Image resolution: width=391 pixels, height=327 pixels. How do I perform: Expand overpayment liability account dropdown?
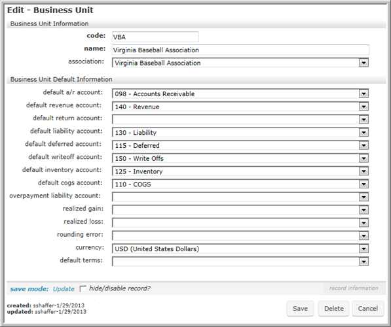point(363,198)
